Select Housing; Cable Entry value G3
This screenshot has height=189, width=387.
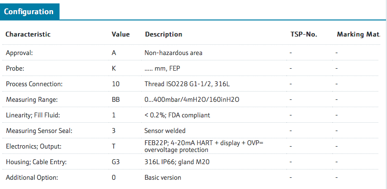point(116,162)
